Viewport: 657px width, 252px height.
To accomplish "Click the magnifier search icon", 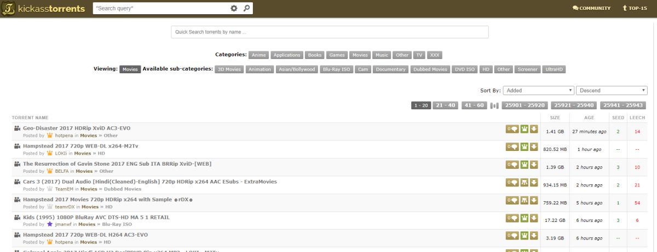I will coord(246,8).
